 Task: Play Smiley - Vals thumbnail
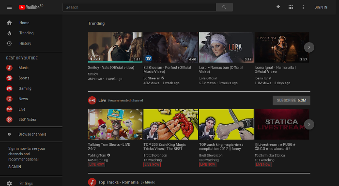pos(115,47)
